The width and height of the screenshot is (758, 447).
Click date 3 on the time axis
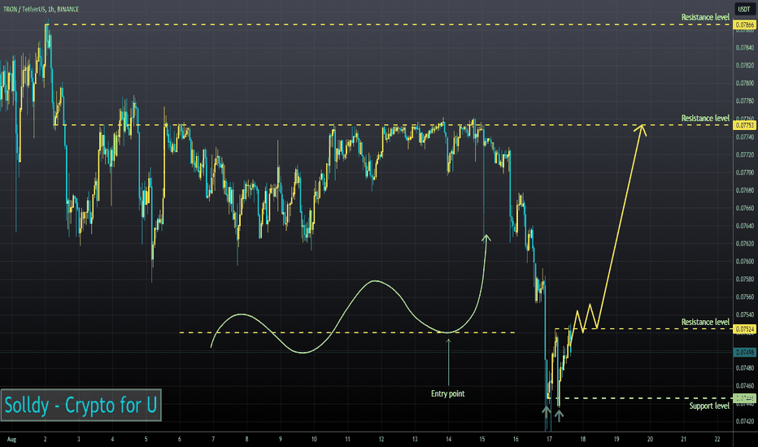[x=79, y=439]
